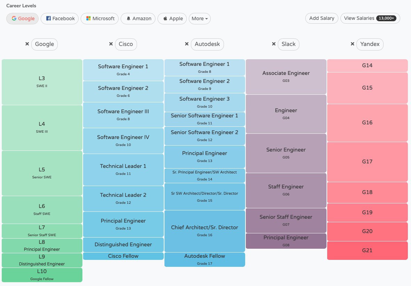Select Yandex G18 level block

tap(368, 193)
